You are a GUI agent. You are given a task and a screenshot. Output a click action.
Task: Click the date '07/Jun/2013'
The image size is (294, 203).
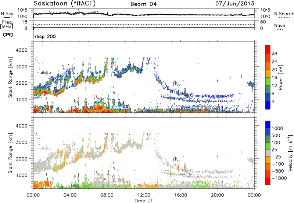tap(235, 3)
